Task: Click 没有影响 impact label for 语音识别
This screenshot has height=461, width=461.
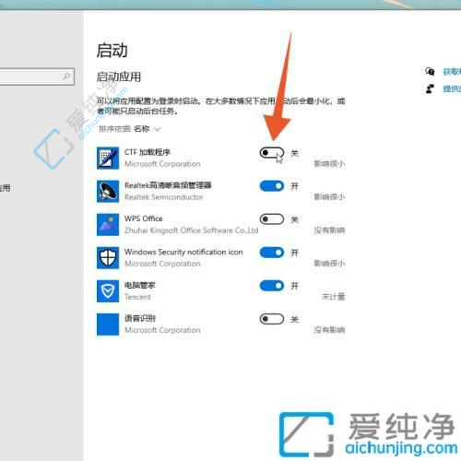Action: pyautogui.click(x=329, y=330)
